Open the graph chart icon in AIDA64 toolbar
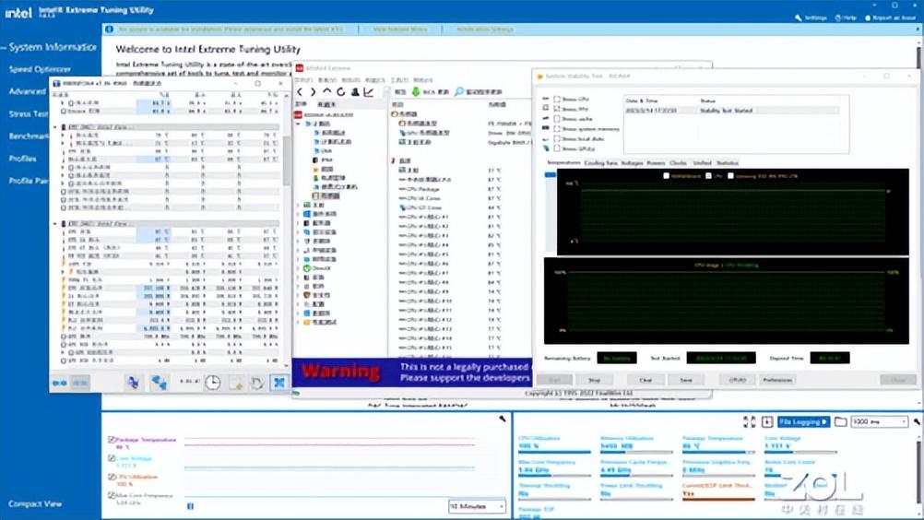924x520 pixels. click(369, 92)
